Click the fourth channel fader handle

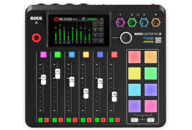coord(86,94)
